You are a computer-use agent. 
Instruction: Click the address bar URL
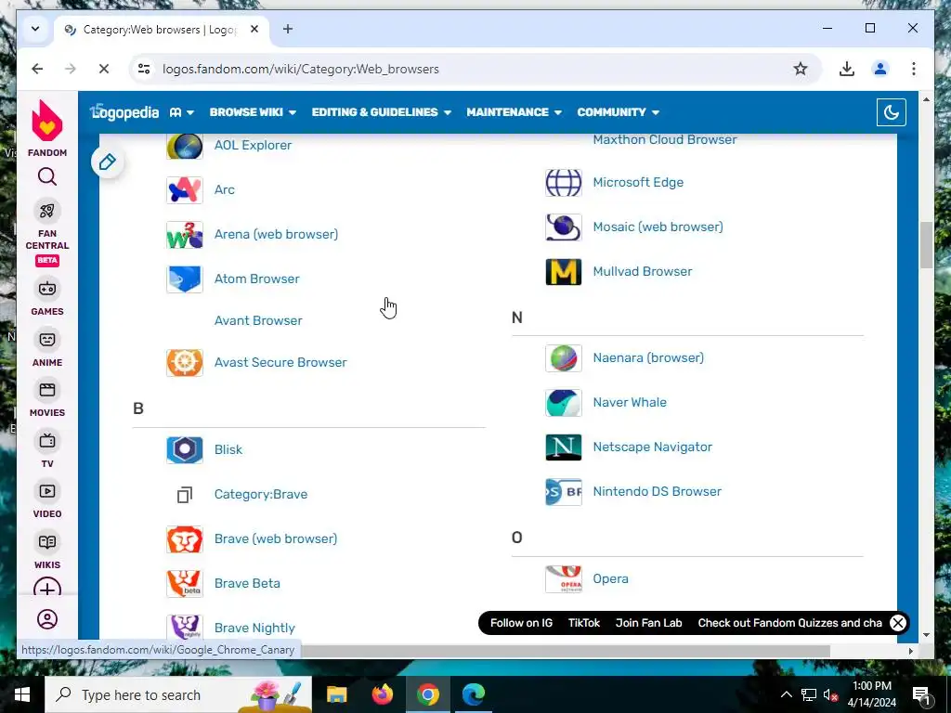pos(301,69)
